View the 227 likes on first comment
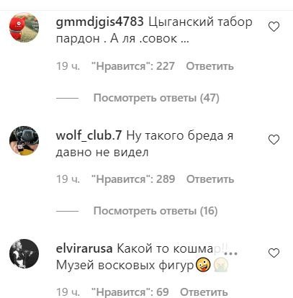Screen dimensions: 293x298 tap(133, 66)
